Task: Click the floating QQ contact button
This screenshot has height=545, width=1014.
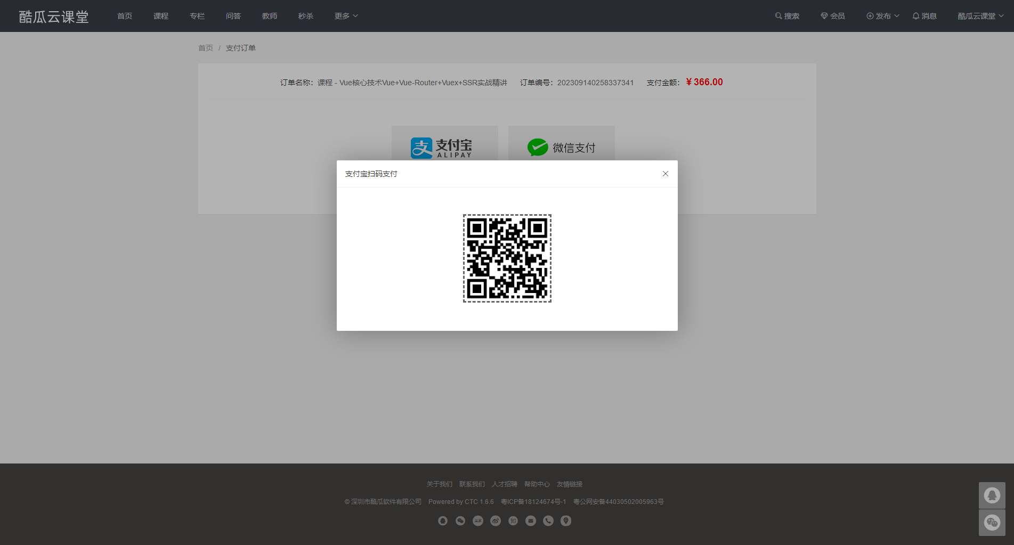Action: coord(992,495)
